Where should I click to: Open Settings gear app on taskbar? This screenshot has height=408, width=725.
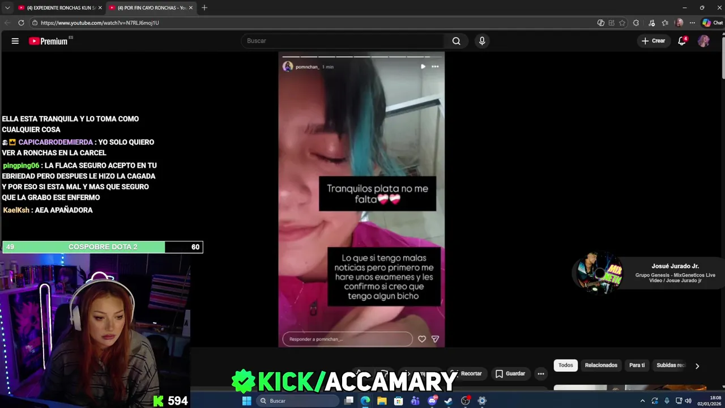[x=482, y=401]
